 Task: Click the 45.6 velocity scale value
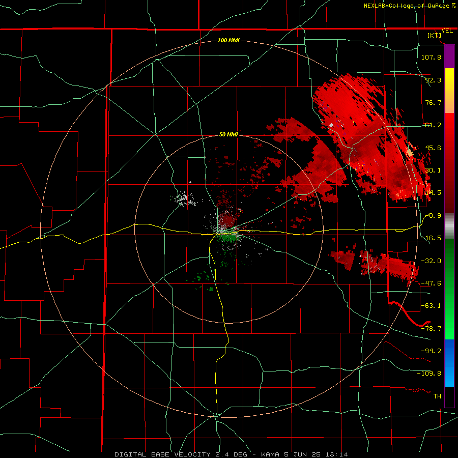(x=433, y=148)
